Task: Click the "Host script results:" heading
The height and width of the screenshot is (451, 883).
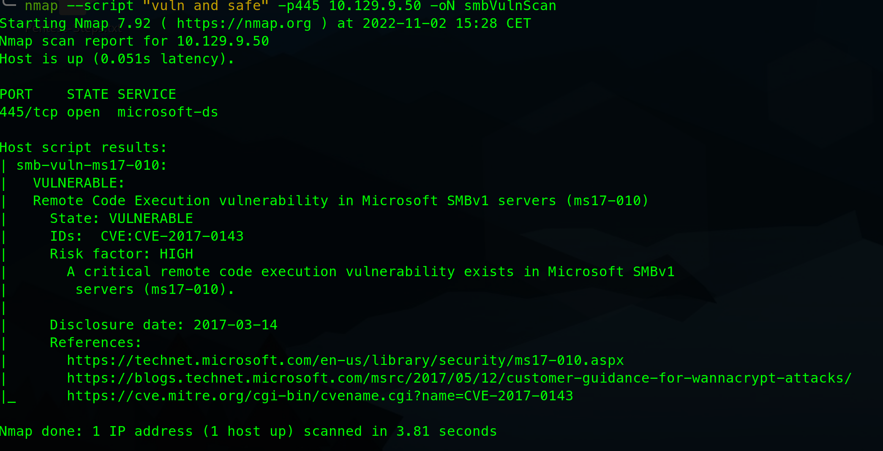Action: (x=83, y=147)
